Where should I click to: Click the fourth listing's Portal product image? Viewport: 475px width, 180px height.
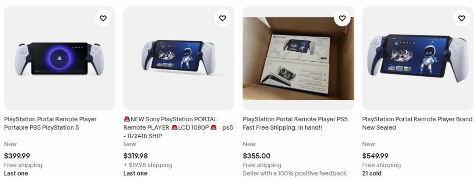[417, 58]
